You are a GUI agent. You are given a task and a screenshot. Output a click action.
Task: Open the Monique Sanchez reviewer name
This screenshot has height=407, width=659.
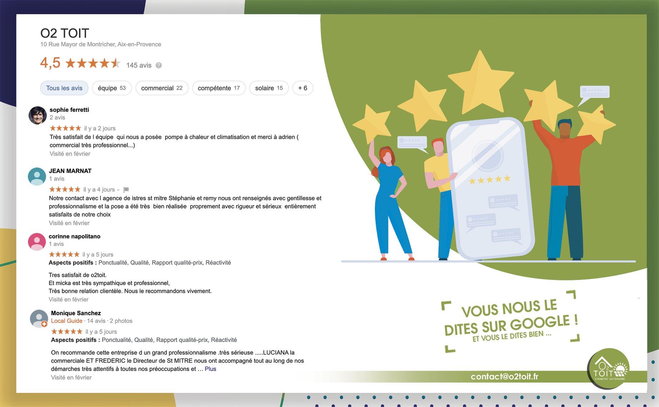[76, 313]
